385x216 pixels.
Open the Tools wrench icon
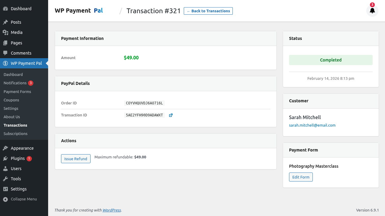click(5, 178)
